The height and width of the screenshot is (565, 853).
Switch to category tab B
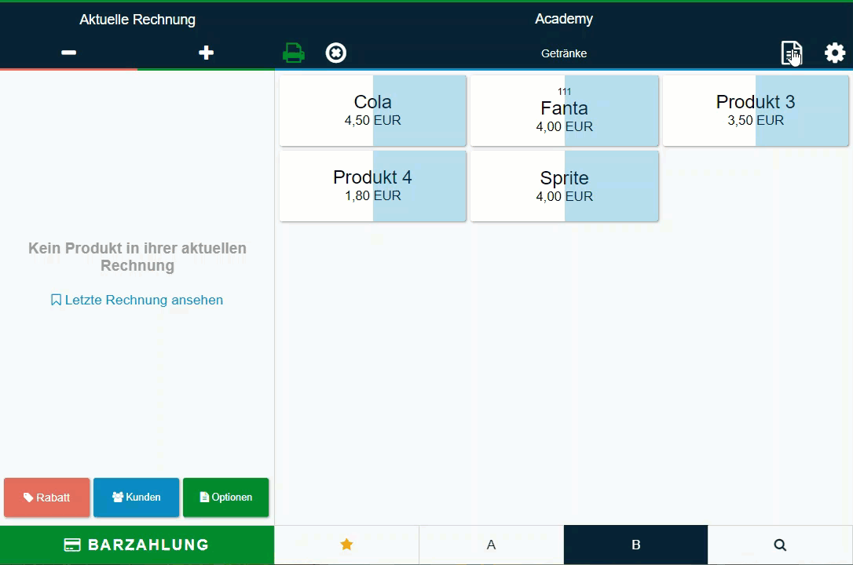pos(635,545)
